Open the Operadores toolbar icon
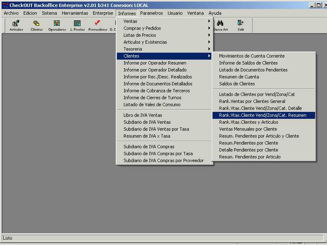The image size is (327, 245). coord(57,25)
